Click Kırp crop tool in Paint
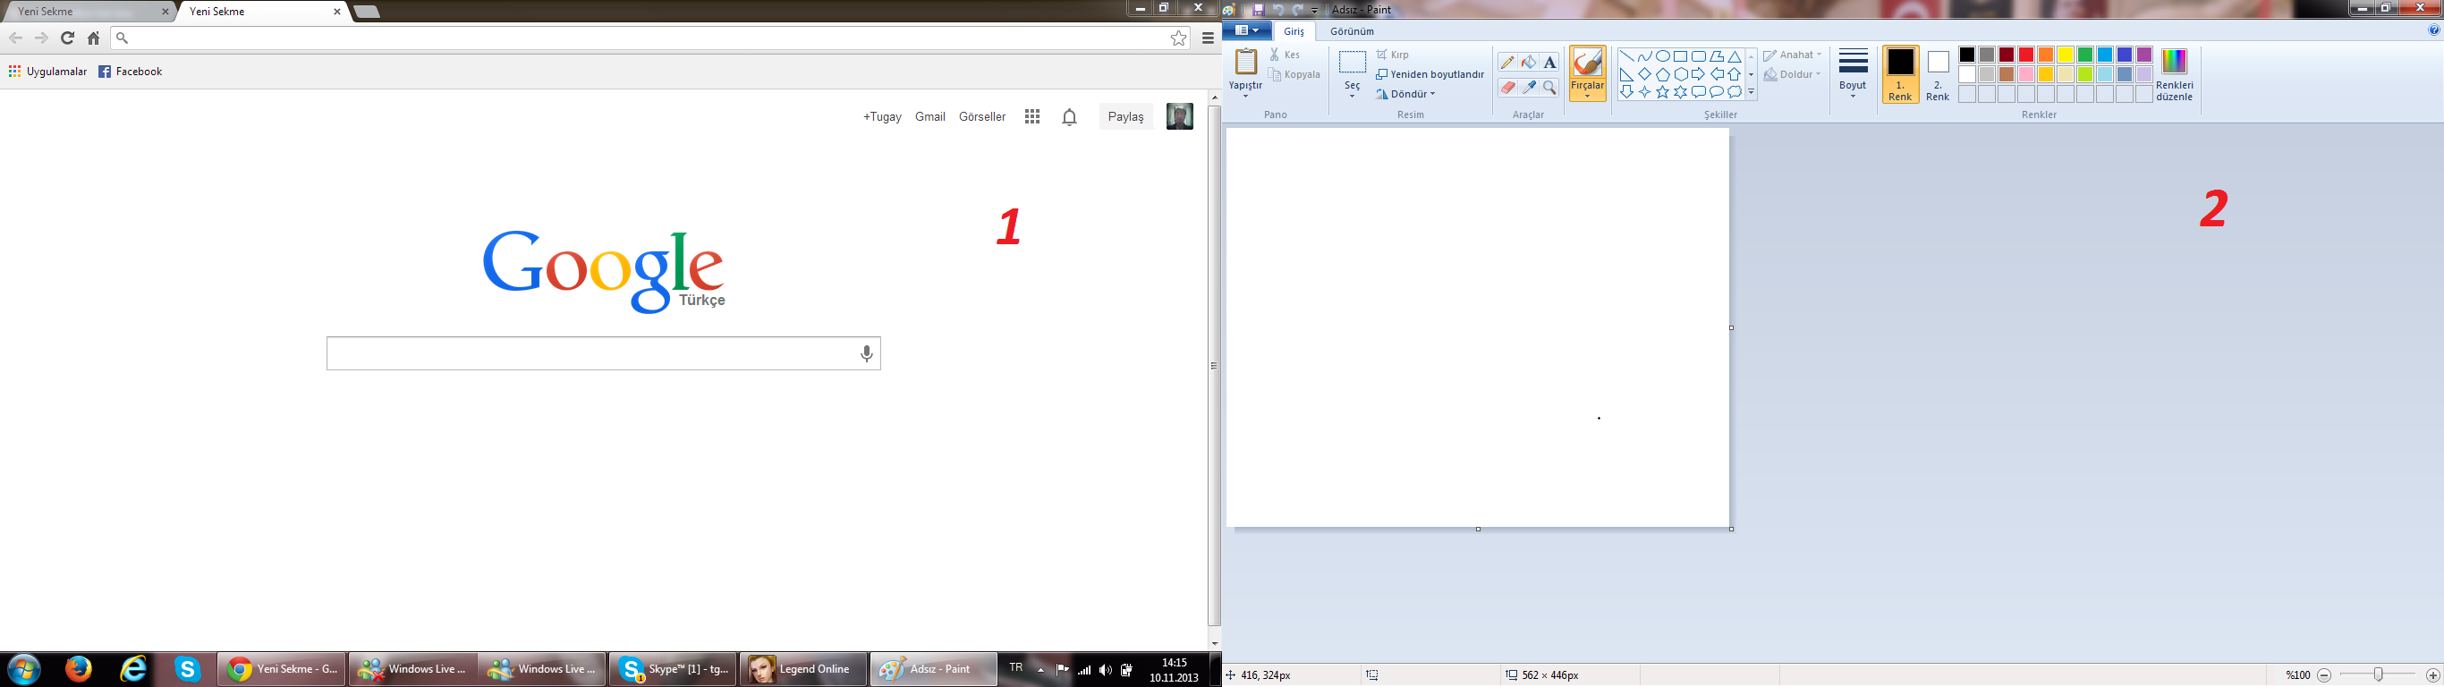This screenshot has height=687, width=2444. pyautogui.click(x=1393, y=55)
